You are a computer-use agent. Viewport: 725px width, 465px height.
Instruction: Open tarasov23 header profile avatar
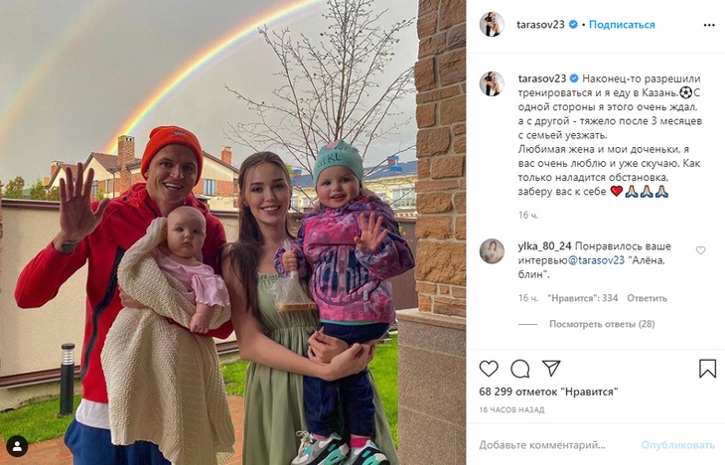point(492,25)
